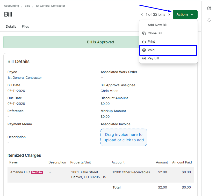216x196 pixels.
Task: Click the Total row label
Action: (117, 187)
